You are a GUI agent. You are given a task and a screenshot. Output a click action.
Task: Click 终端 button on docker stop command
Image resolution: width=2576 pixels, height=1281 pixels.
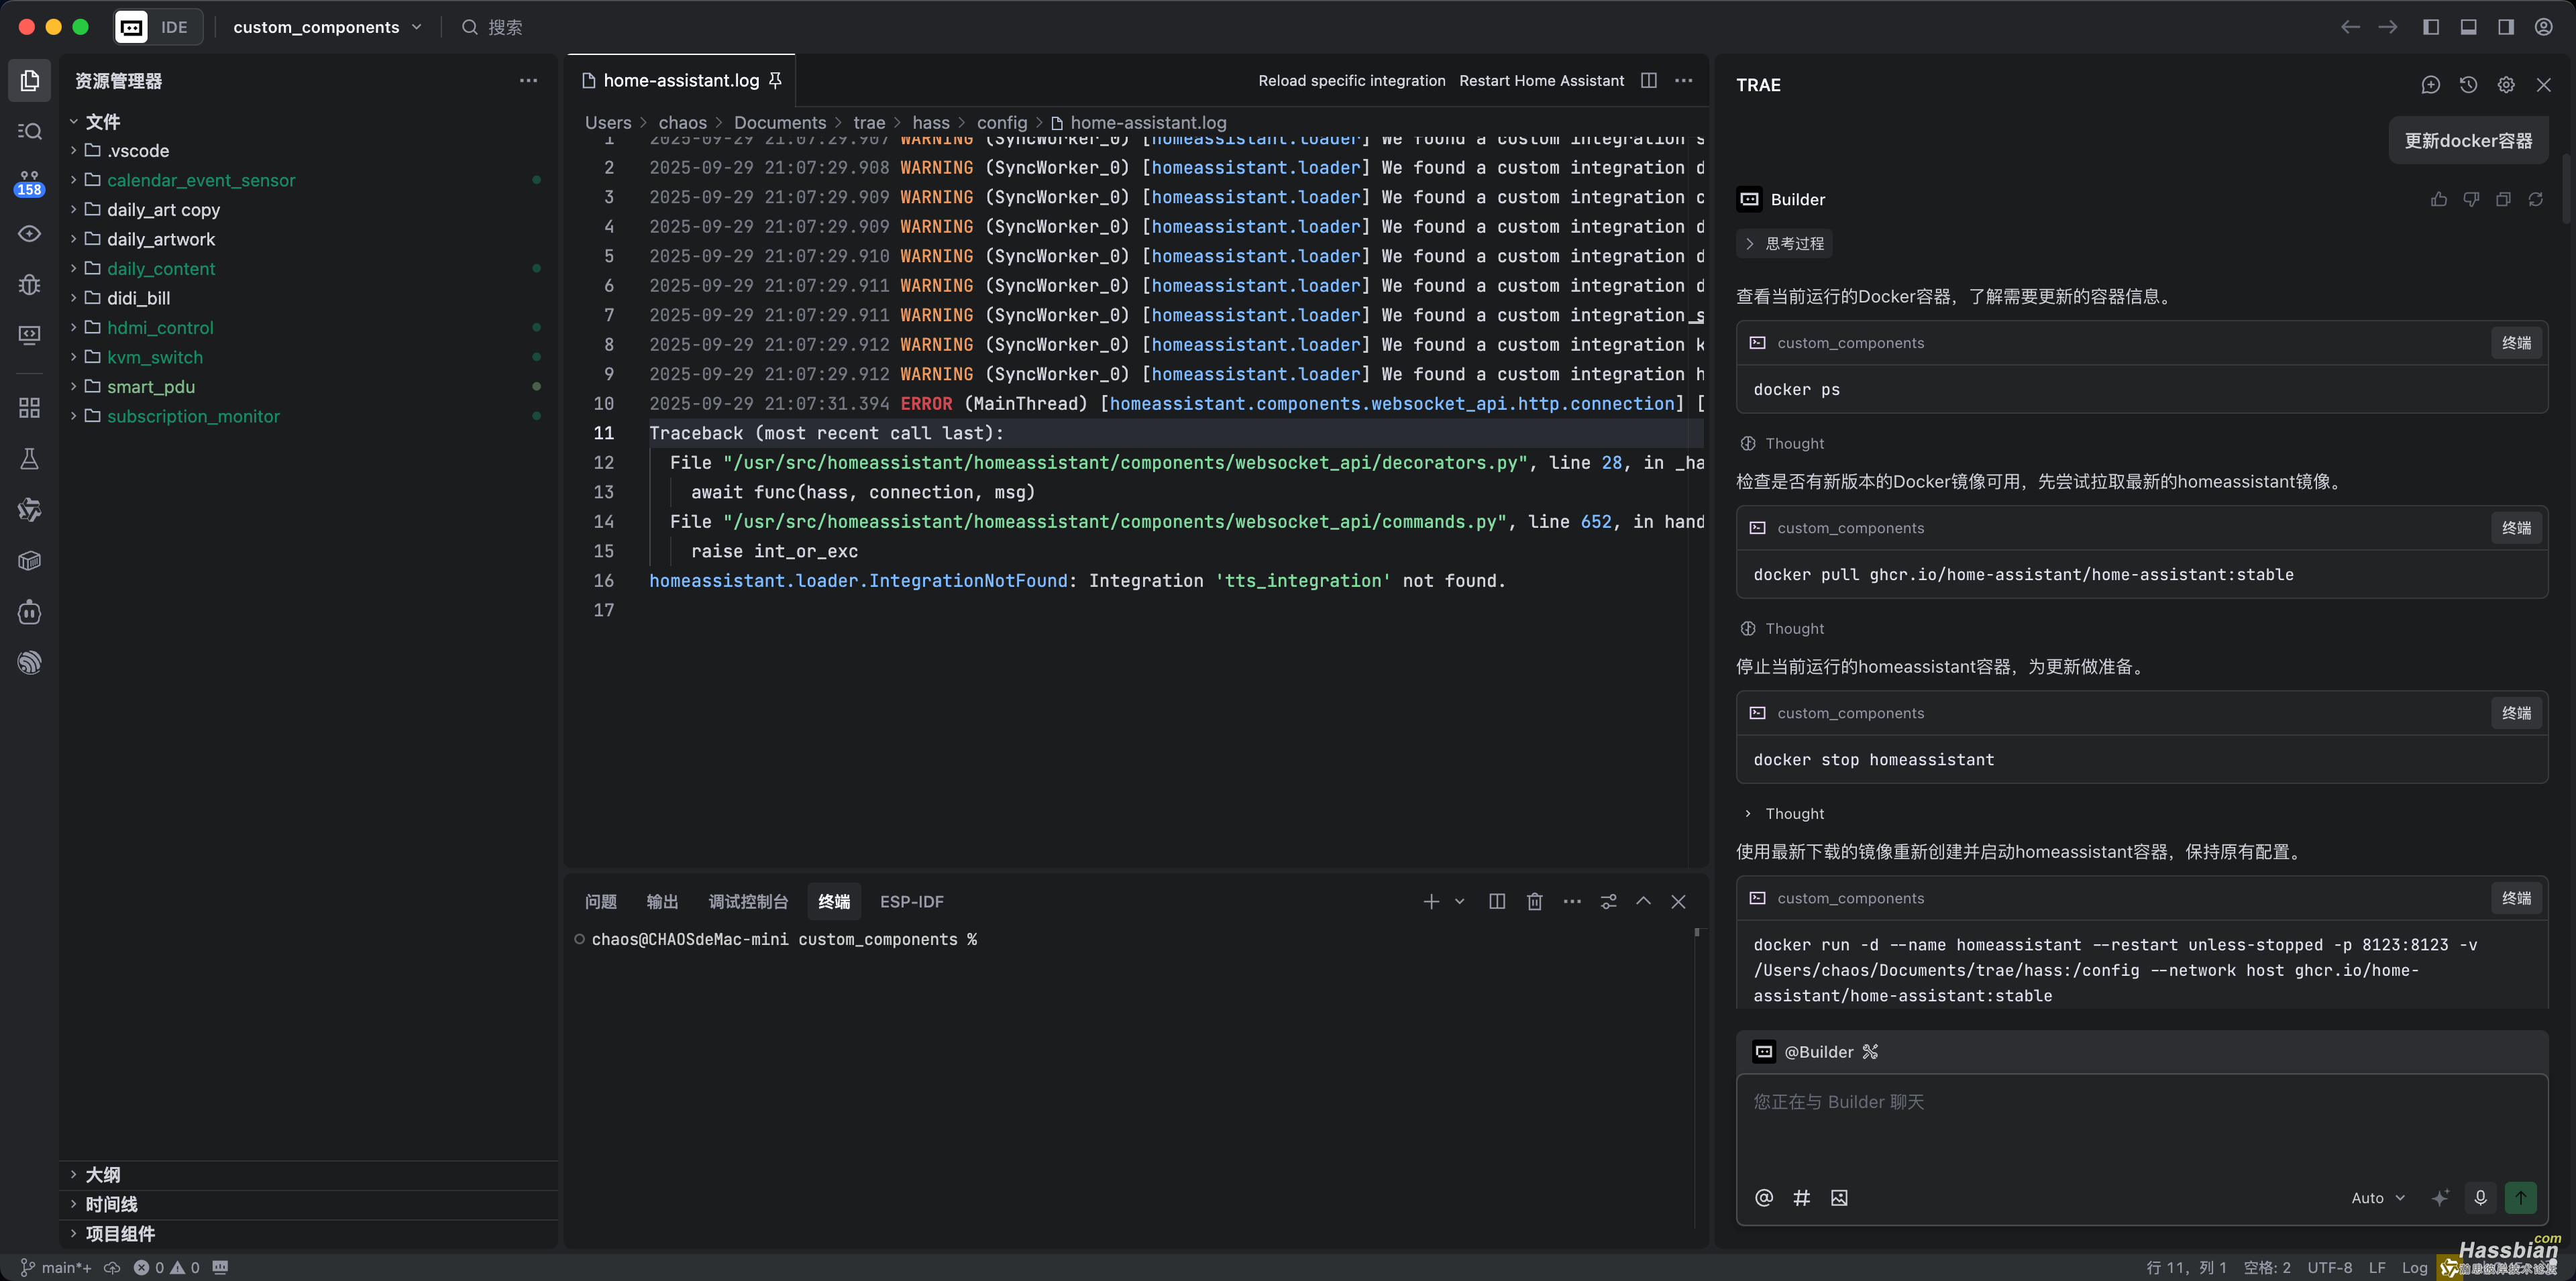pyautogui.click(x=2516, y=713)
